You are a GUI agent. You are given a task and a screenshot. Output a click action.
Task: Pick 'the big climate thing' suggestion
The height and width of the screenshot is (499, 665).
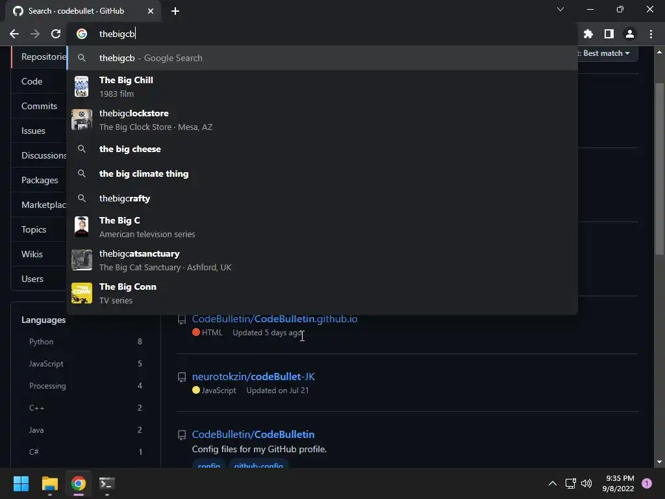322,173
